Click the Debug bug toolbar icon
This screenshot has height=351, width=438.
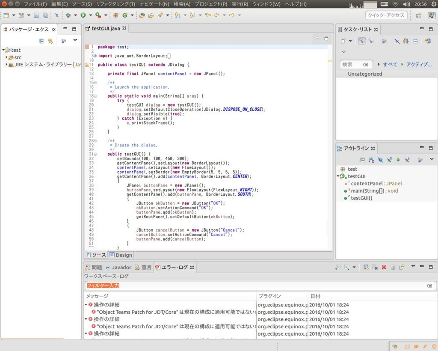(68, 15)
